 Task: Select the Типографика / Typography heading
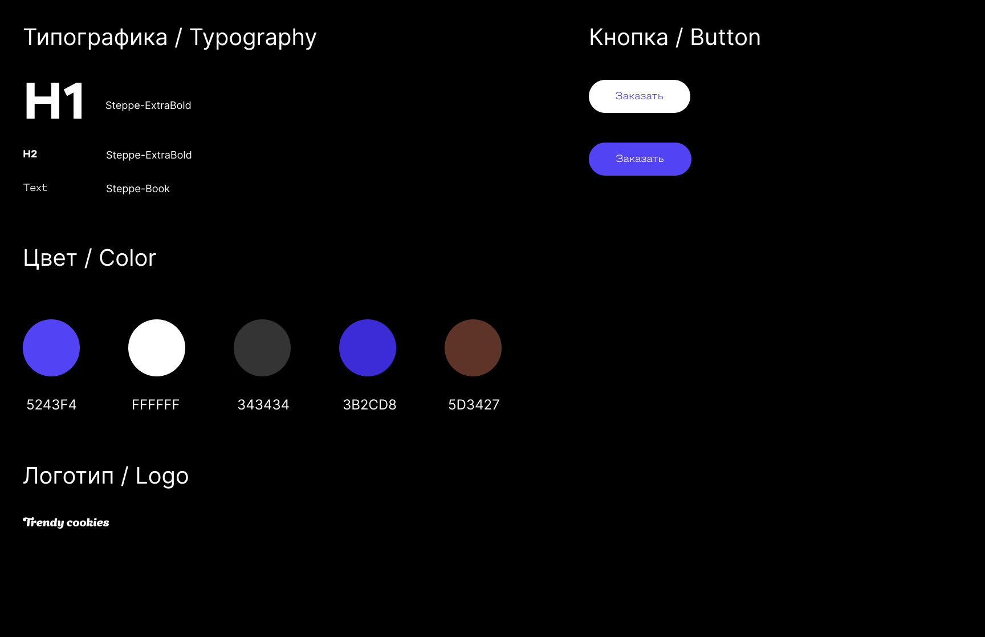coord(170,38)
